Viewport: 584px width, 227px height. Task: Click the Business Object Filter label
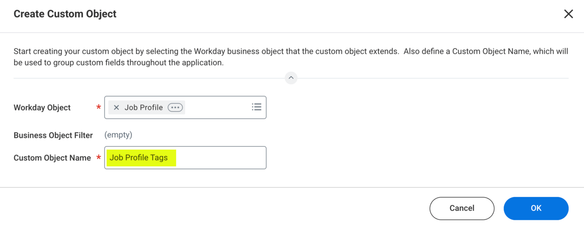[x=53, y=135]
